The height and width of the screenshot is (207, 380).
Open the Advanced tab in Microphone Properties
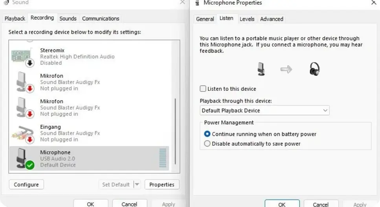272,19
